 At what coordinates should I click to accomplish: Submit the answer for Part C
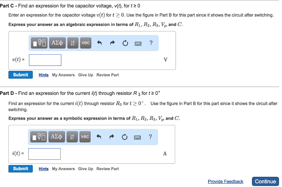pos(20,74)
